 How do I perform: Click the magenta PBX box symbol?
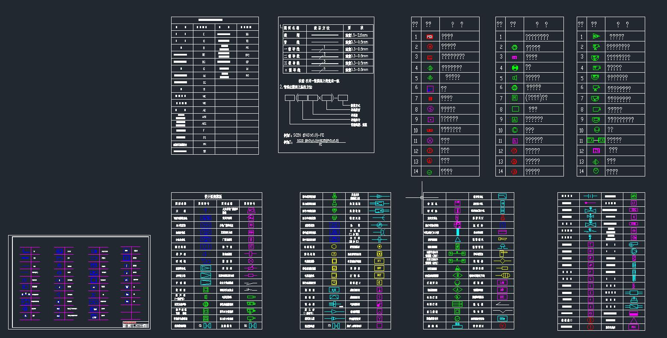click(634, 327)
